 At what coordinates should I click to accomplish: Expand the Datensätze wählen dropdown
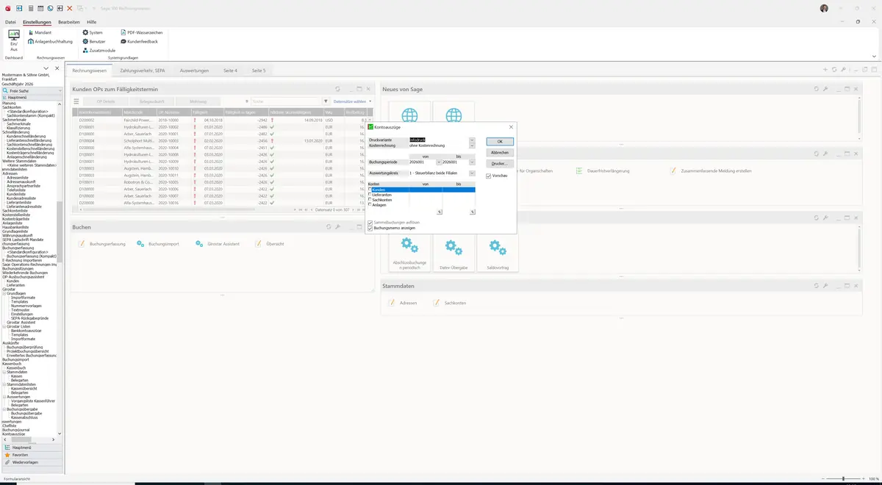(x=352, y=101)
